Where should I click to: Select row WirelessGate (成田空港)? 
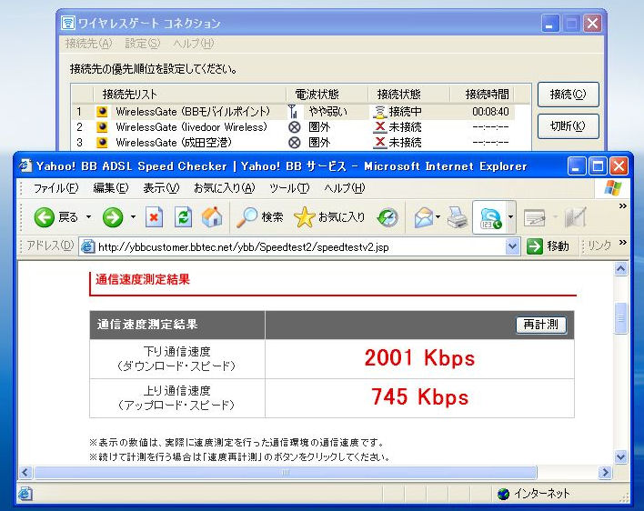click(294, 143)
